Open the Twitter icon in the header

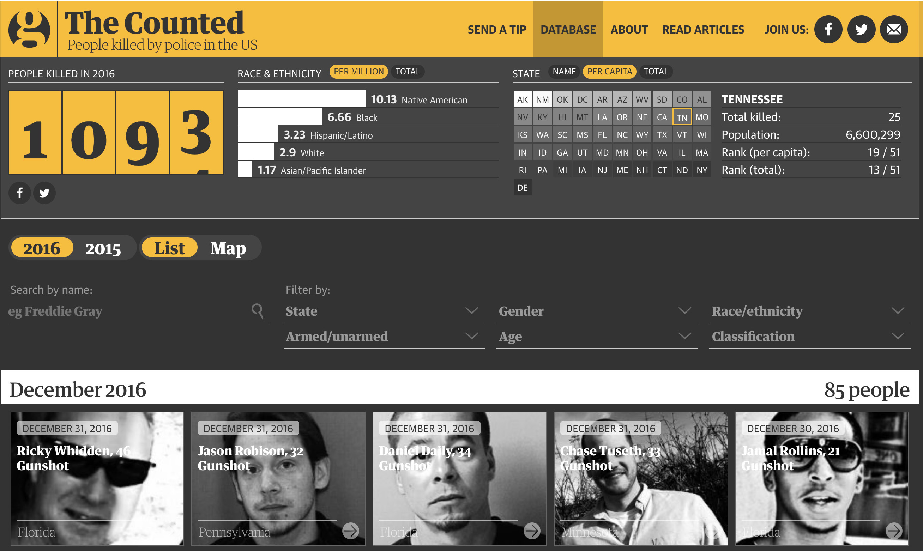click(x=861, y=29)
